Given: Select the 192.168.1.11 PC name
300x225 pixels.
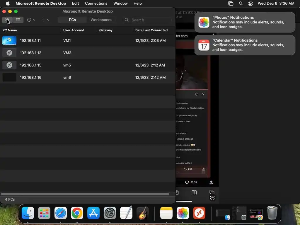Looking at the screenshot, I should 30,40.
